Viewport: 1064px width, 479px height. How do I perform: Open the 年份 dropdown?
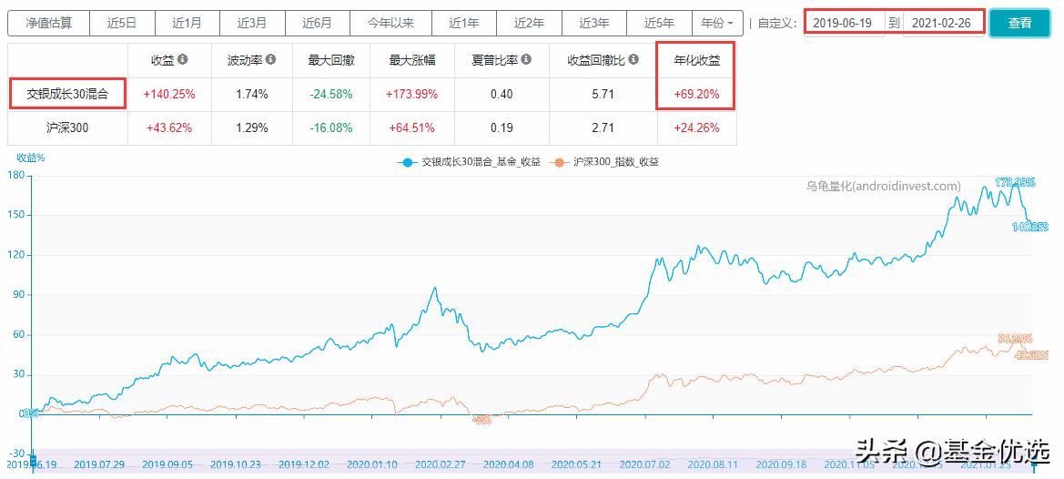click(x=717, y=23)
